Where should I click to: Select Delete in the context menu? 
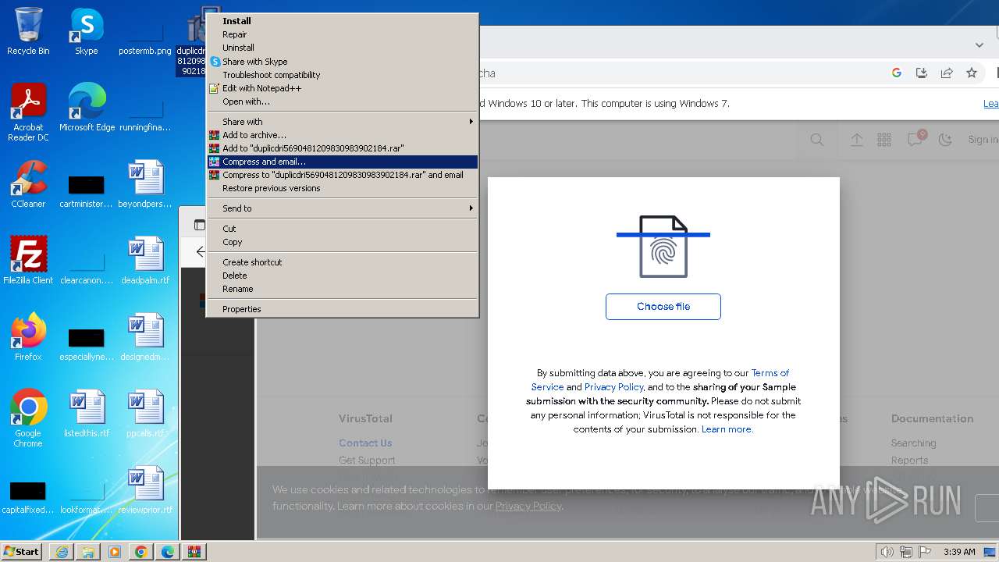point(342,276)
